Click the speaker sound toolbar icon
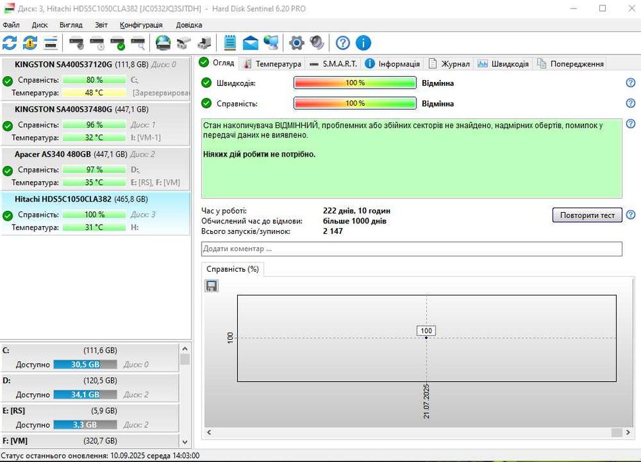 pos(317,42)
